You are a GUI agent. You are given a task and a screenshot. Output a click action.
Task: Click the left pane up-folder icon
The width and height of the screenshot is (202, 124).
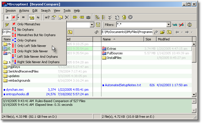(70, 32)
